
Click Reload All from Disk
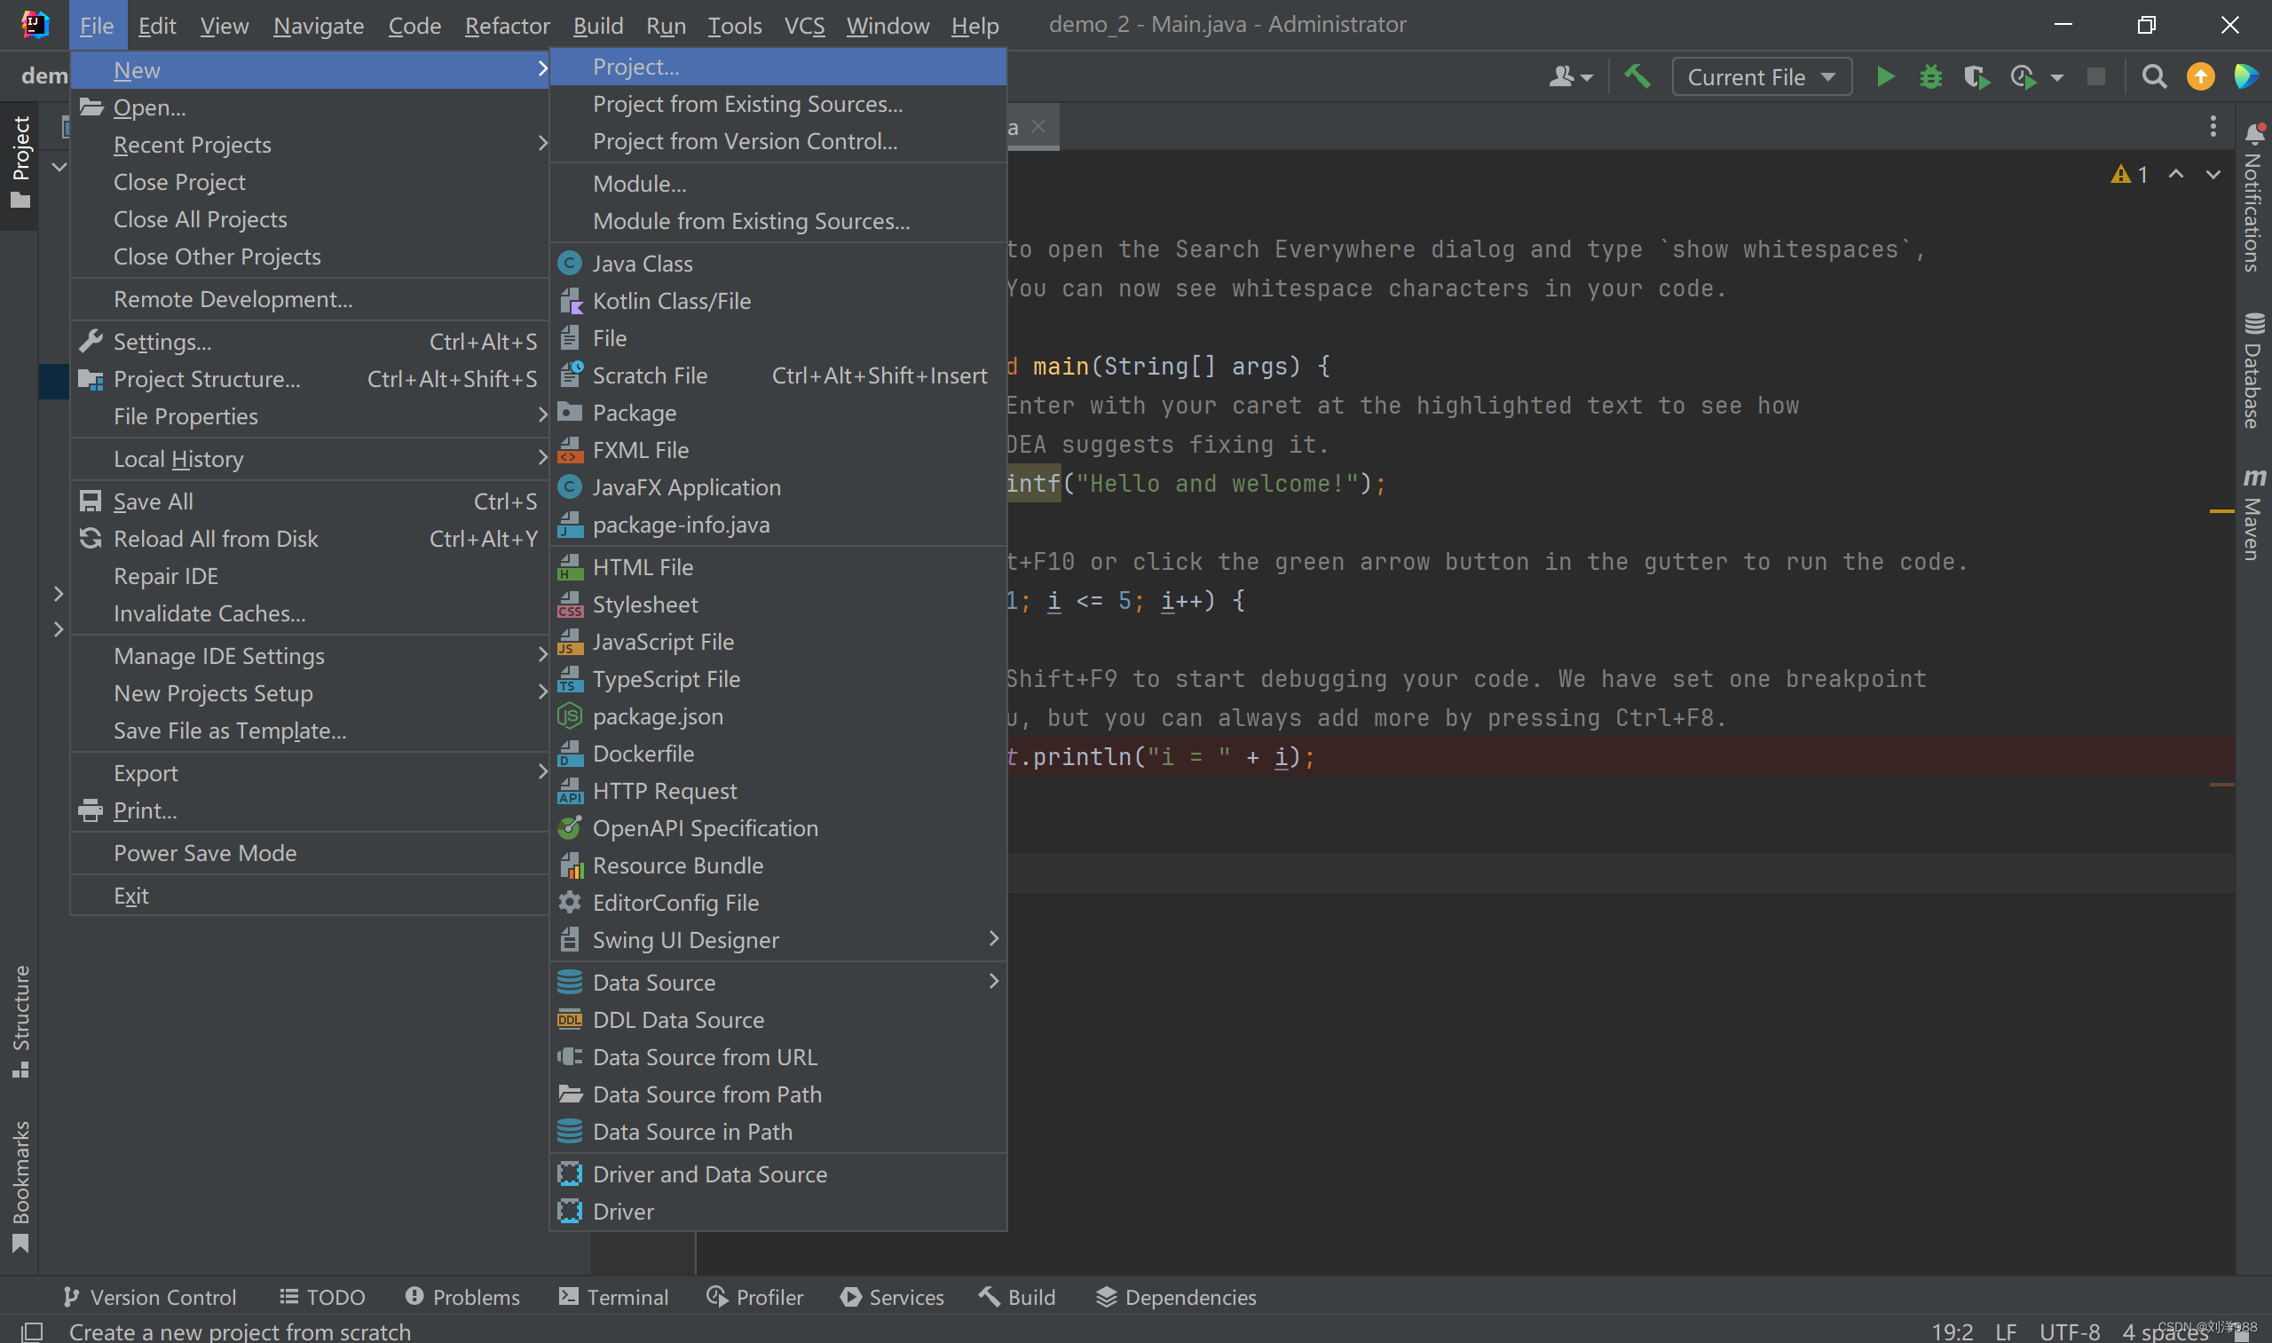pos(311,539)
